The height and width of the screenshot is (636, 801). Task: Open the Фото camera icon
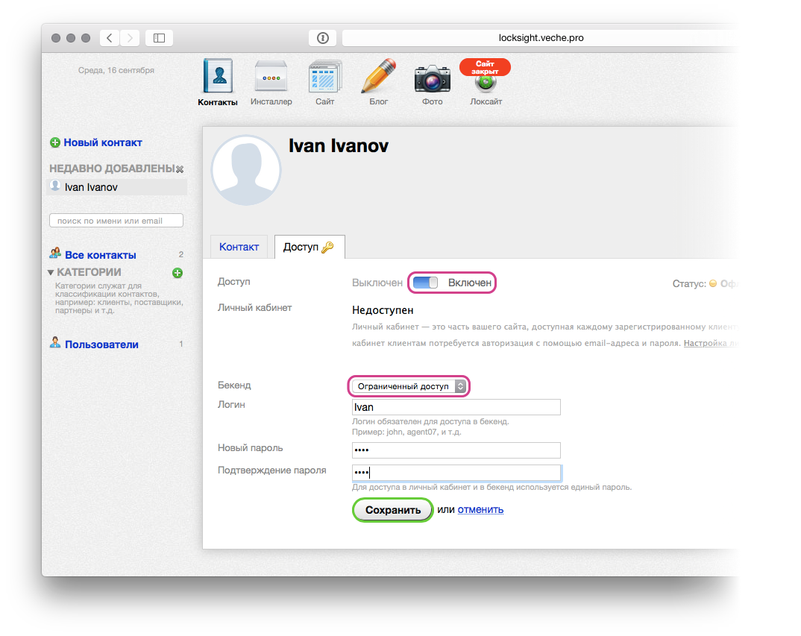[x=432, y=78]
